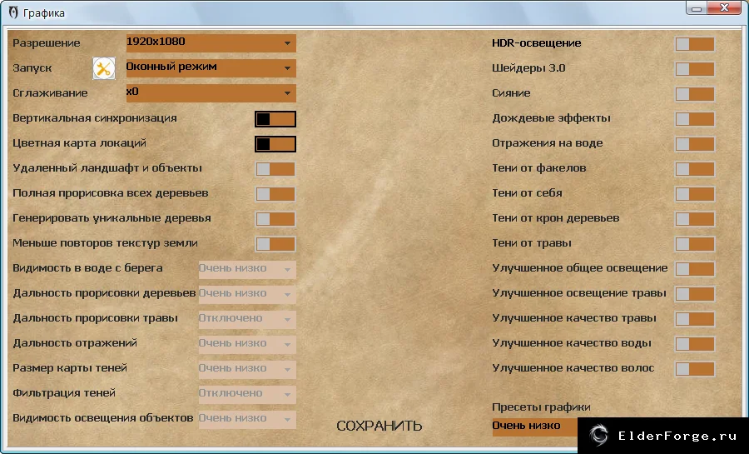Click the Пресеты графики label

click(x=541, y=407)
